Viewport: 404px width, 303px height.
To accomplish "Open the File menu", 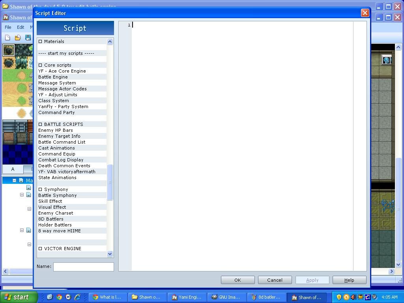I will (x=8, y=27).
